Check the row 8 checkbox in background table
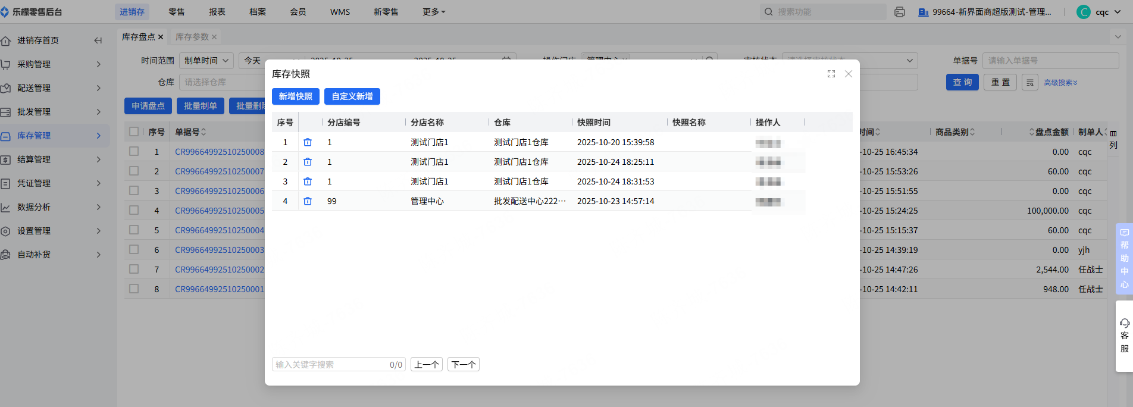 (x=134, y=289)
